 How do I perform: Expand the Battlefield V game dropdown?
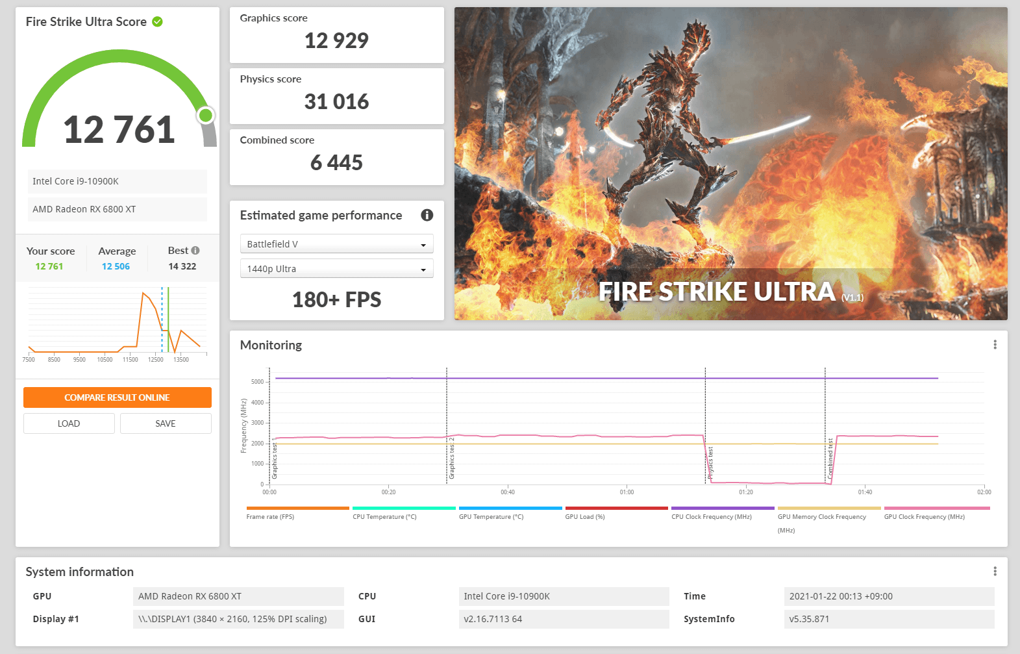[x=336, y=244]
